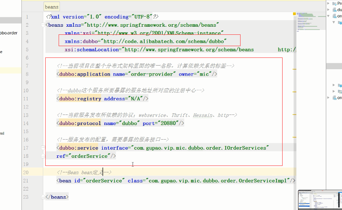The width and height of the screenshot is (342, 210).
Task: Click the beans breadcrumb above the editor
Action: (52, 7)
